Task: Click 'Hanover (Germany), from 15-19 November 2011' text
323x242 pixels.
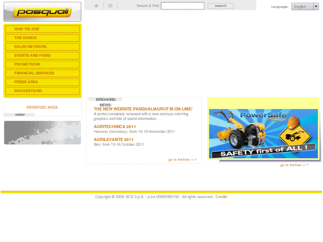Action: [x=134, y=131]
